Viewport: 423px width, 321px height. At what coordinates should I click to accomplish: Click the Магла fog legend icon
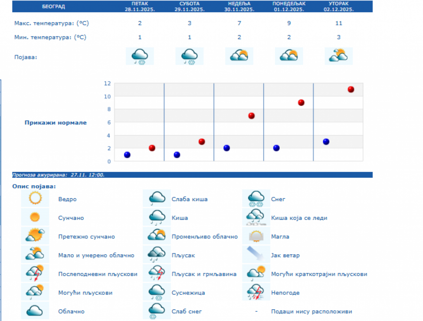[256, 236]
